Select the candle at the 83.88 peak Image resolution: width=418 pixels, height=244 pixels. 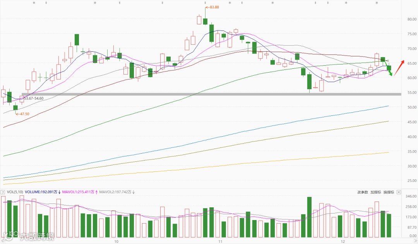205,21
